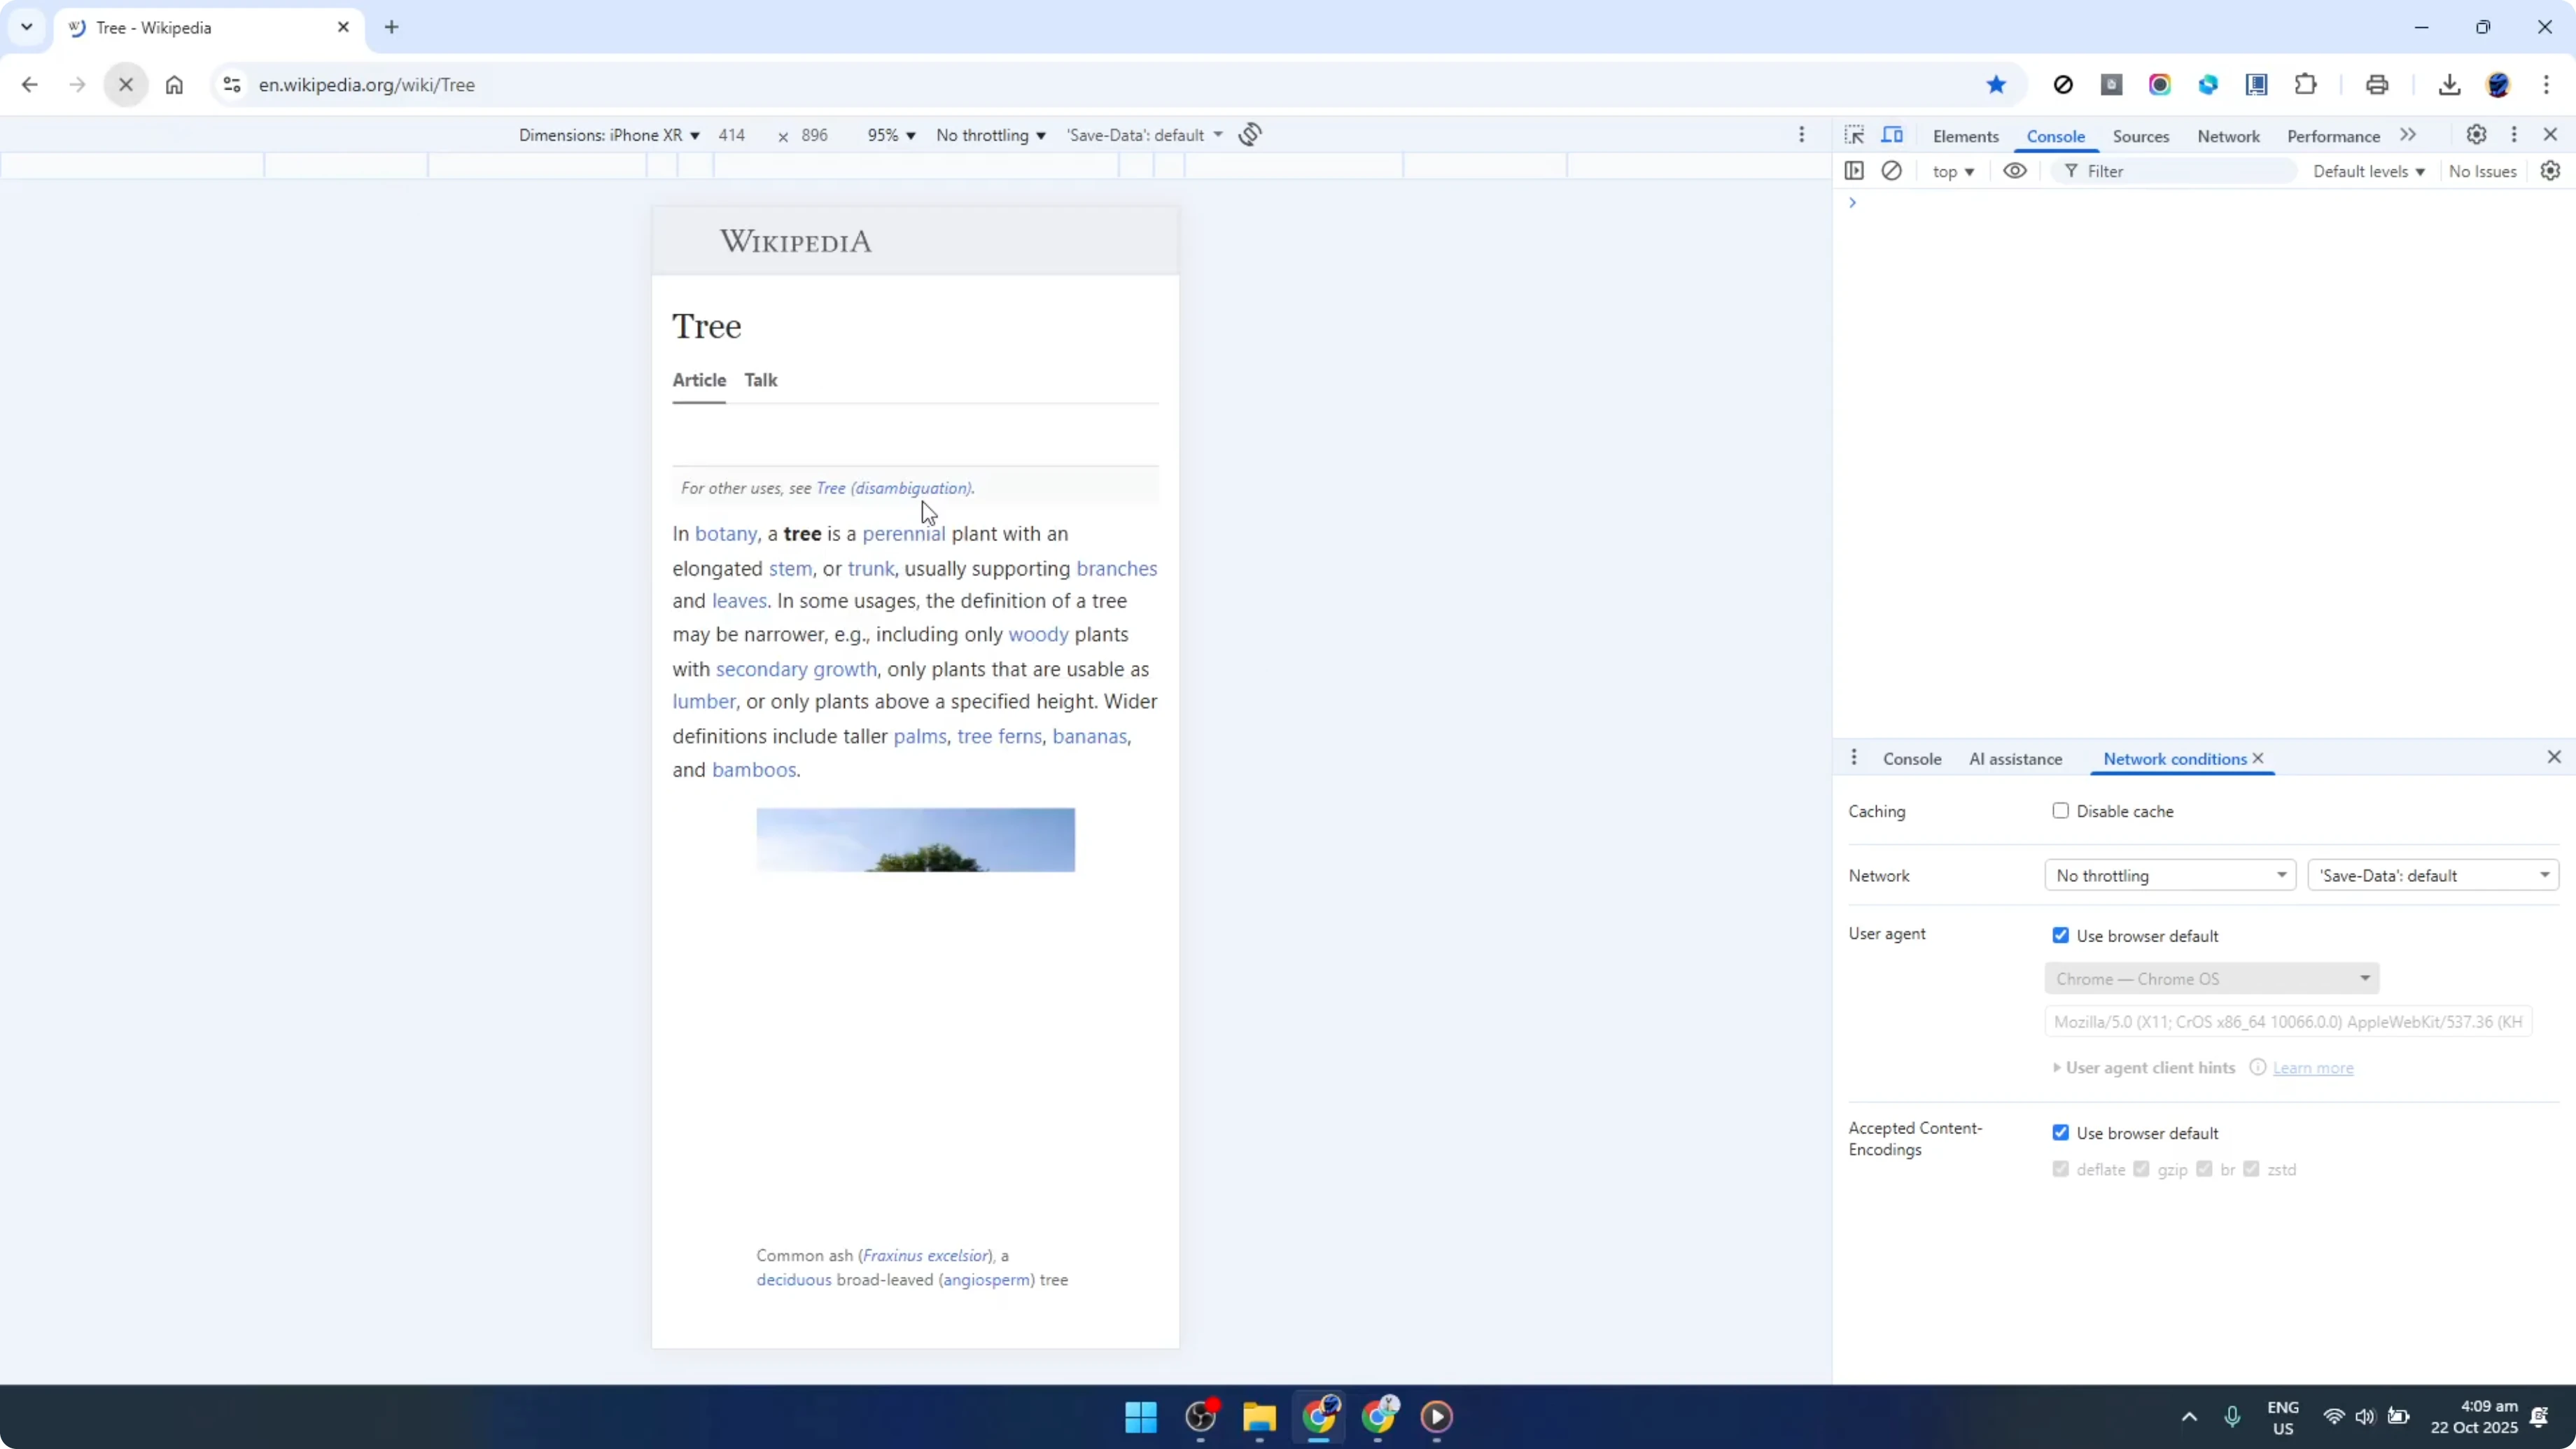Screen dimensions: 2576x1449
Task: Open the DevTools settings gear
Action: click(2477, 135)
